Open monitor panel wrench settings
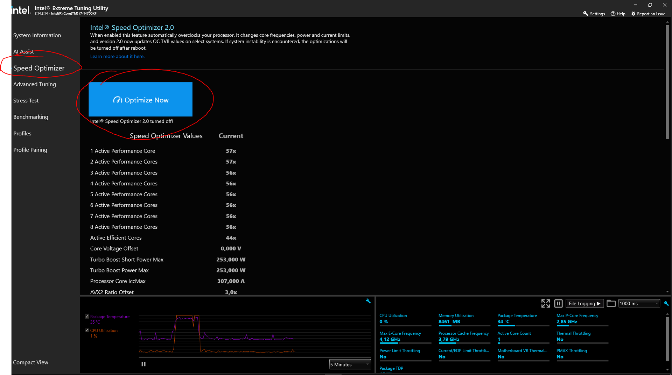The width and height of the screenshot is (672, 375). 666,303
